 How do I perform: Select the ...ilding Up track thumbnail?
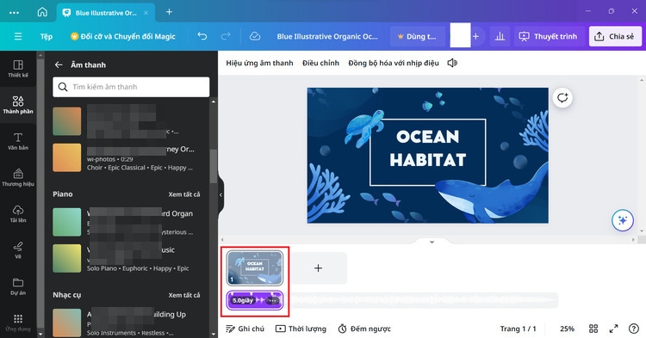[x=66, y=323]
